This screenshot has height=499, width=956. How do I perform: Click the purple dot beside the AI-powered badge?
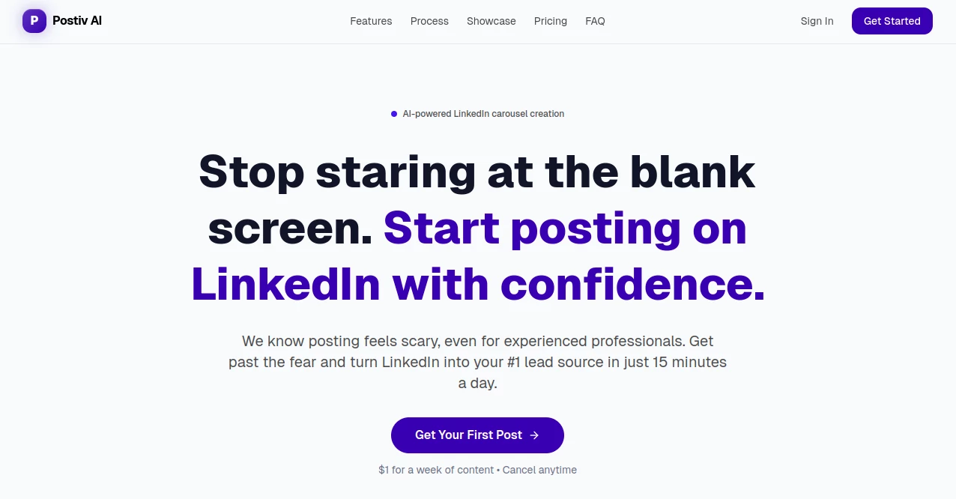coord(394,113)
